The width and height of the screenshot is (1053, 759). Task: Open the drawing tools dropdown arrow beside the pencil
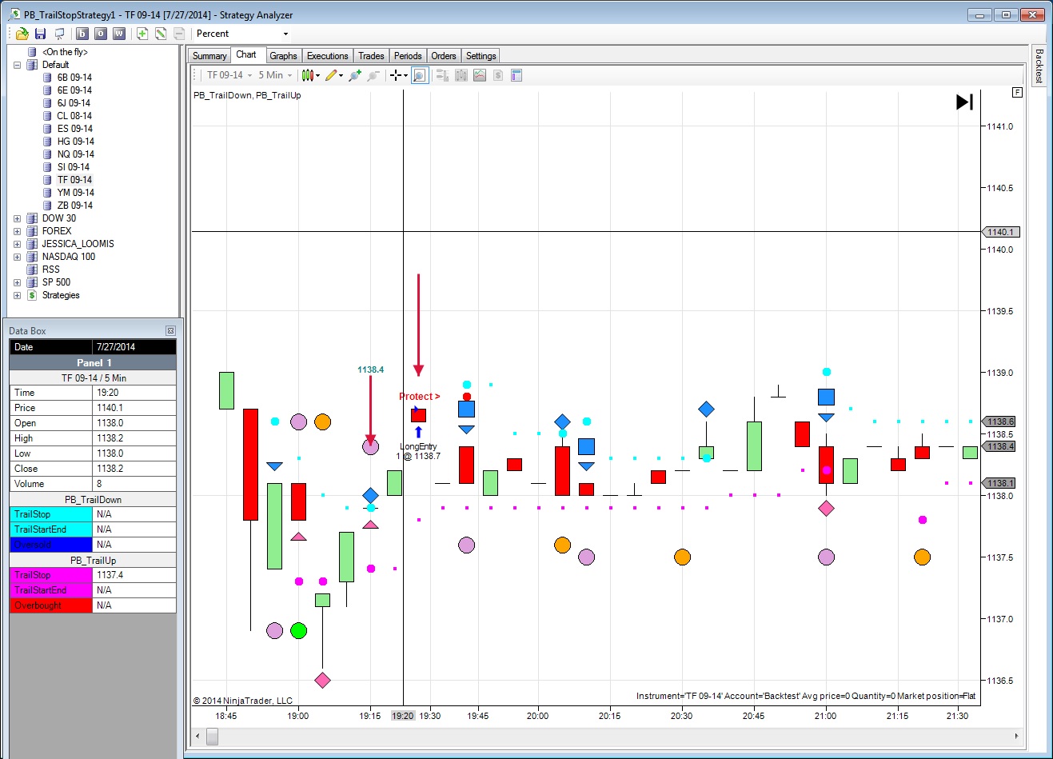341,76
